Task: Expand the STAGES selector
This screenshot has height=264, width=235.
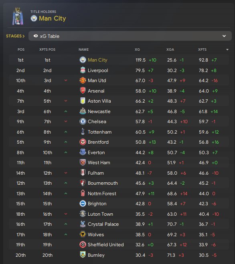Action: pos(15,36)
